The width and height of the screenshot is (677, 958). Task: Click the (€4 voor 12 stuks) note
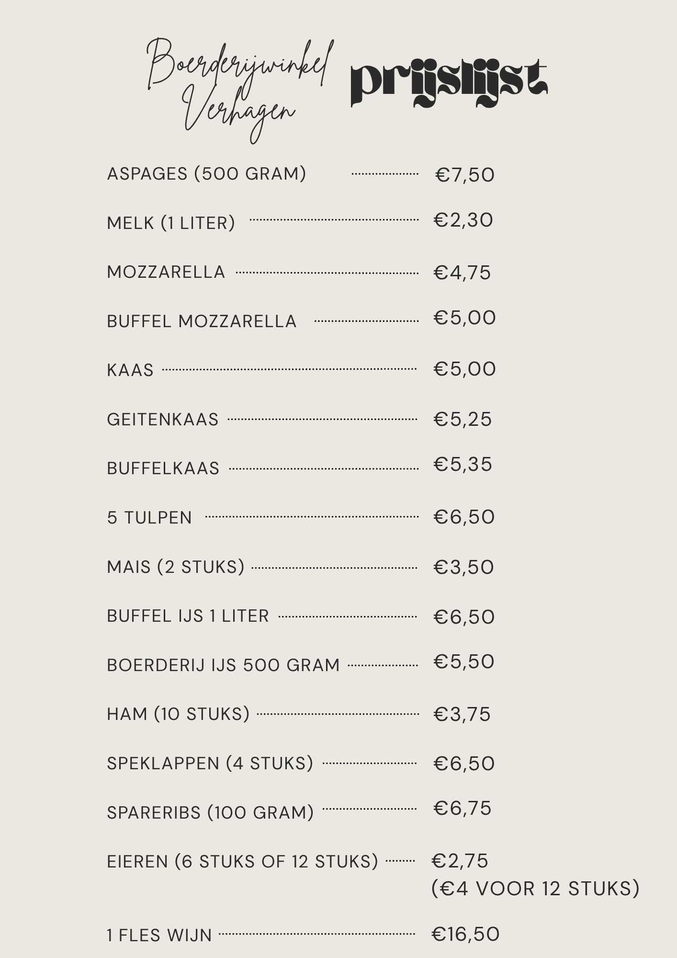pyautogui.click(x=535, y=888)
